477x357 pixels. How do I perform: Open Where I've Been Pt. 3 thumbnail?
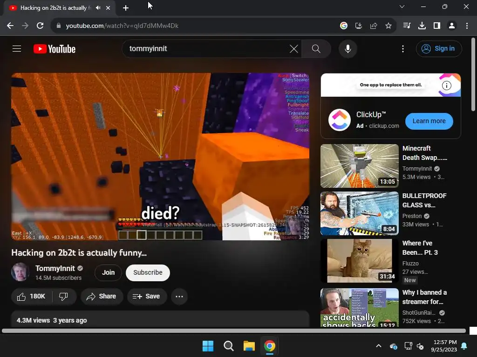click(360, 261)
